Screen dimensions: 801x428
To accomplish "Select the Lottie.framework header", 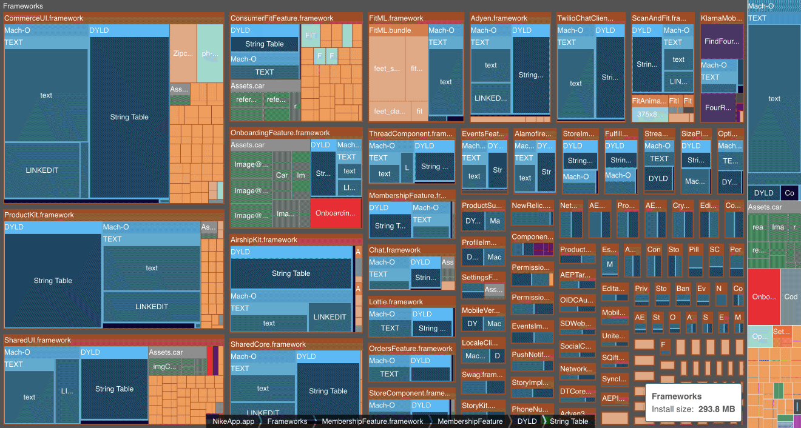I will pos(396,302).
